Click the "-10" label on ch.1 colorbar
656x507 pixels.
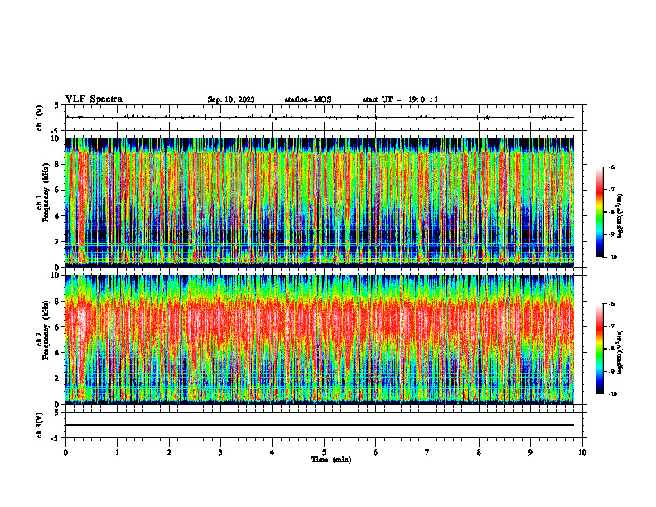(613, 258)
